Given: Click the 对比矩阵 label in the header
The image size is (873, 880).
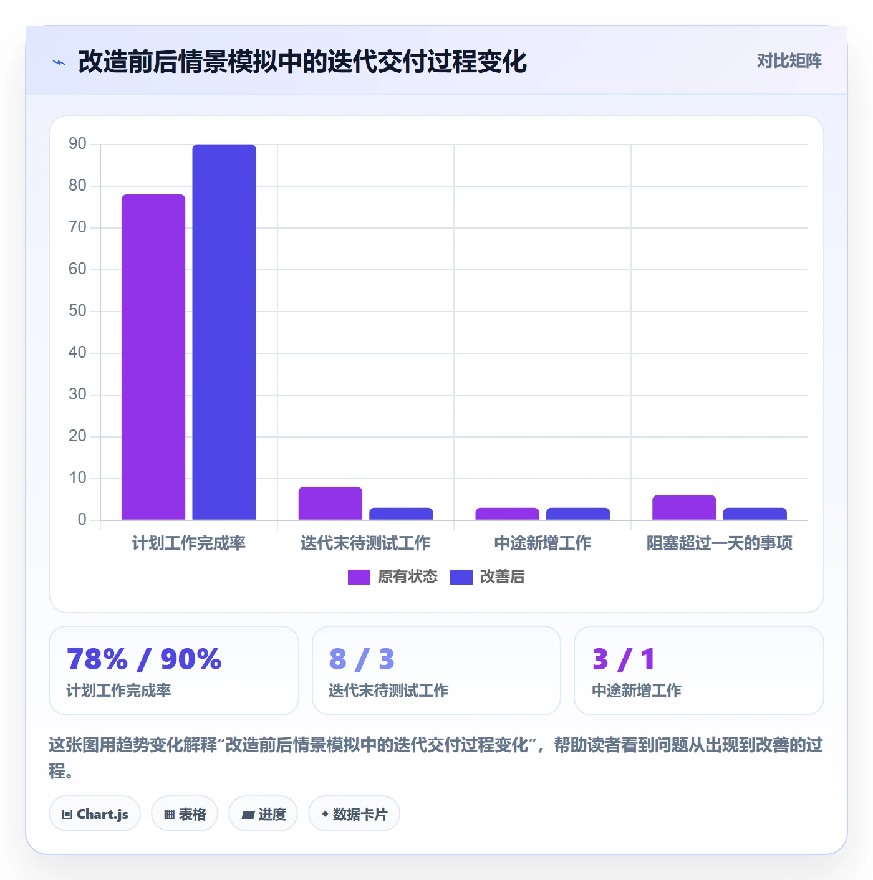Looking at the screenshot, I should point(789,61).
